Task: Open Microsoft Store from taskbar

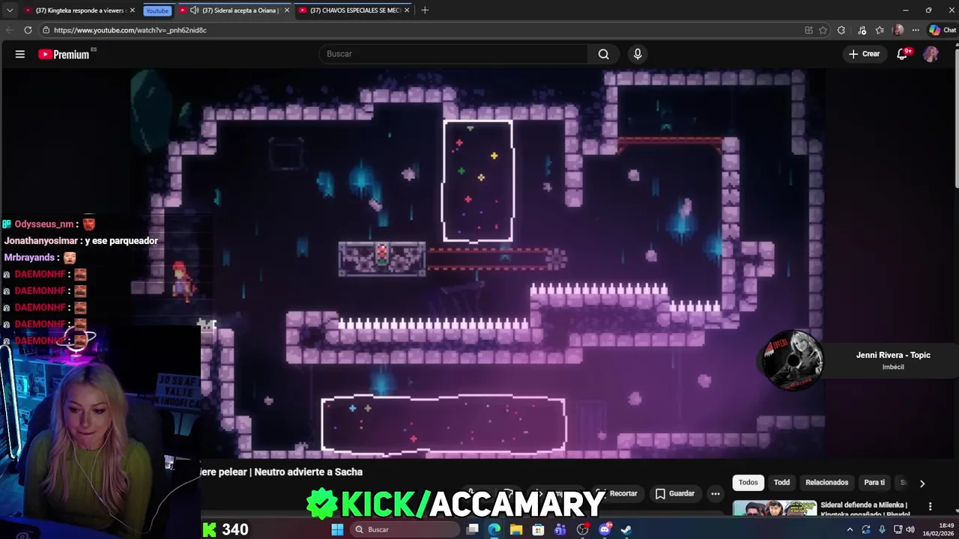Action: coord(538,529)
